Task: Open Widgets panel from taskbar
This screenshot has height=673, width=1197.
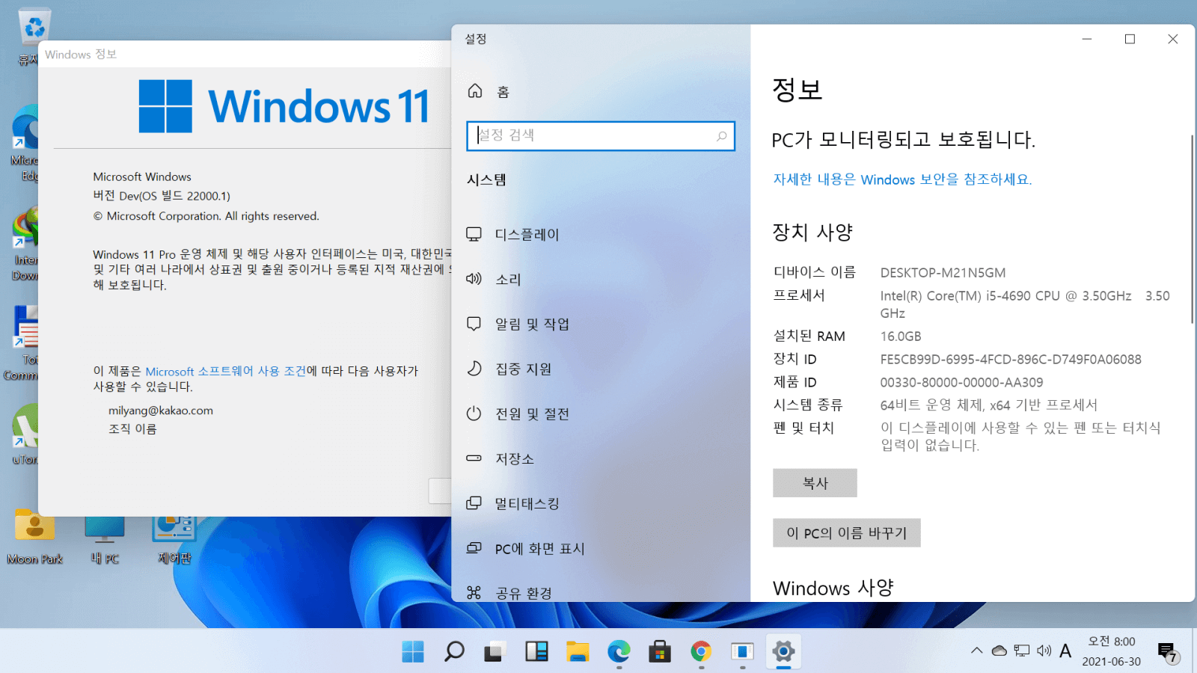Action: click(536, 651)
